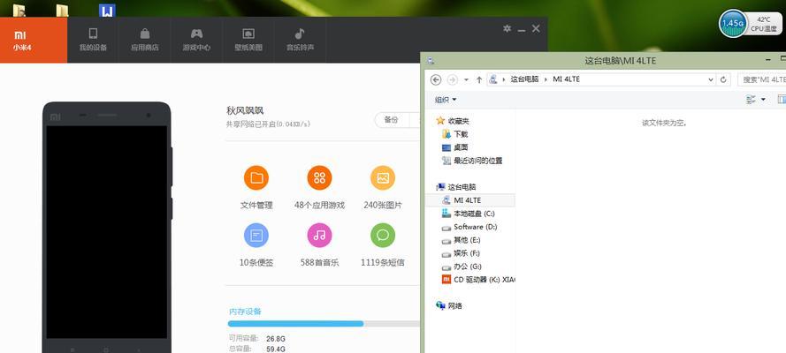Switch to the 游戏中心 tab

click(x=196, y=40)
